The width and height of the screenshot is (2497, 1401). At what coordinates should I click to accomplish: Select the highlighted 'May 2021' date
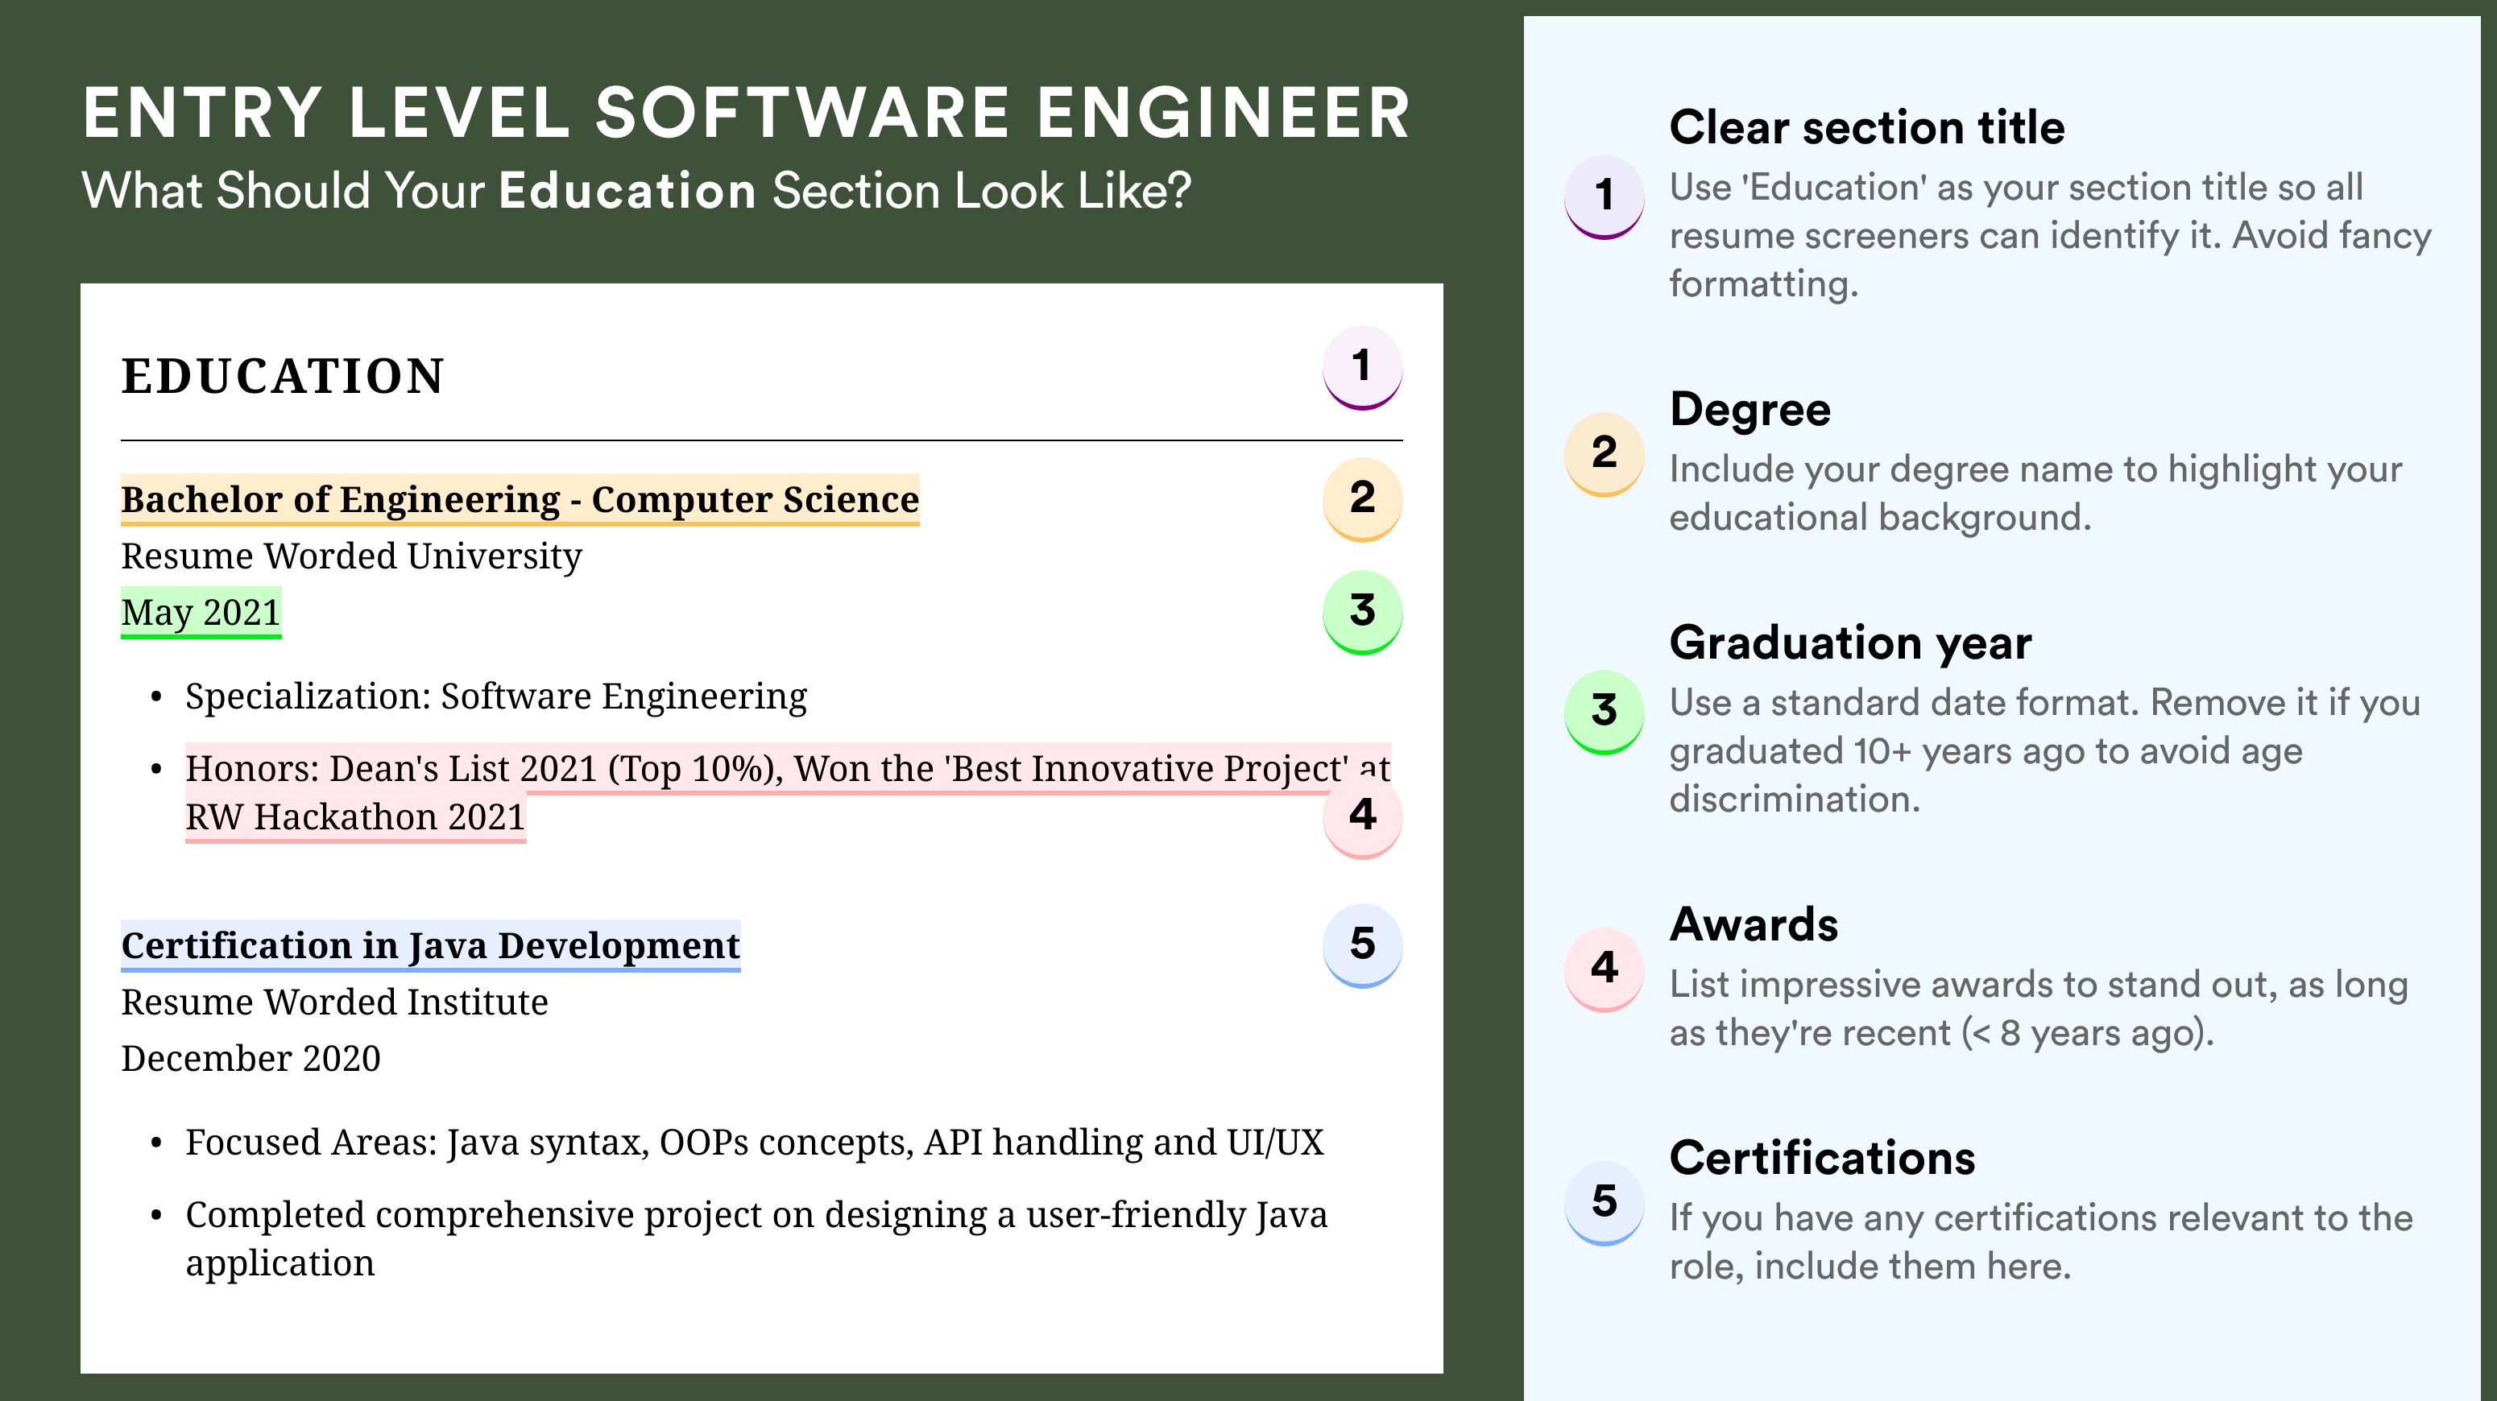201,612
